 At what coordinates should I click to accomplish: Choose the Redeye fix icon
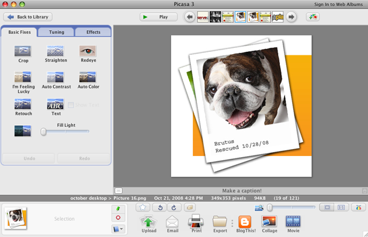(87, 51)
